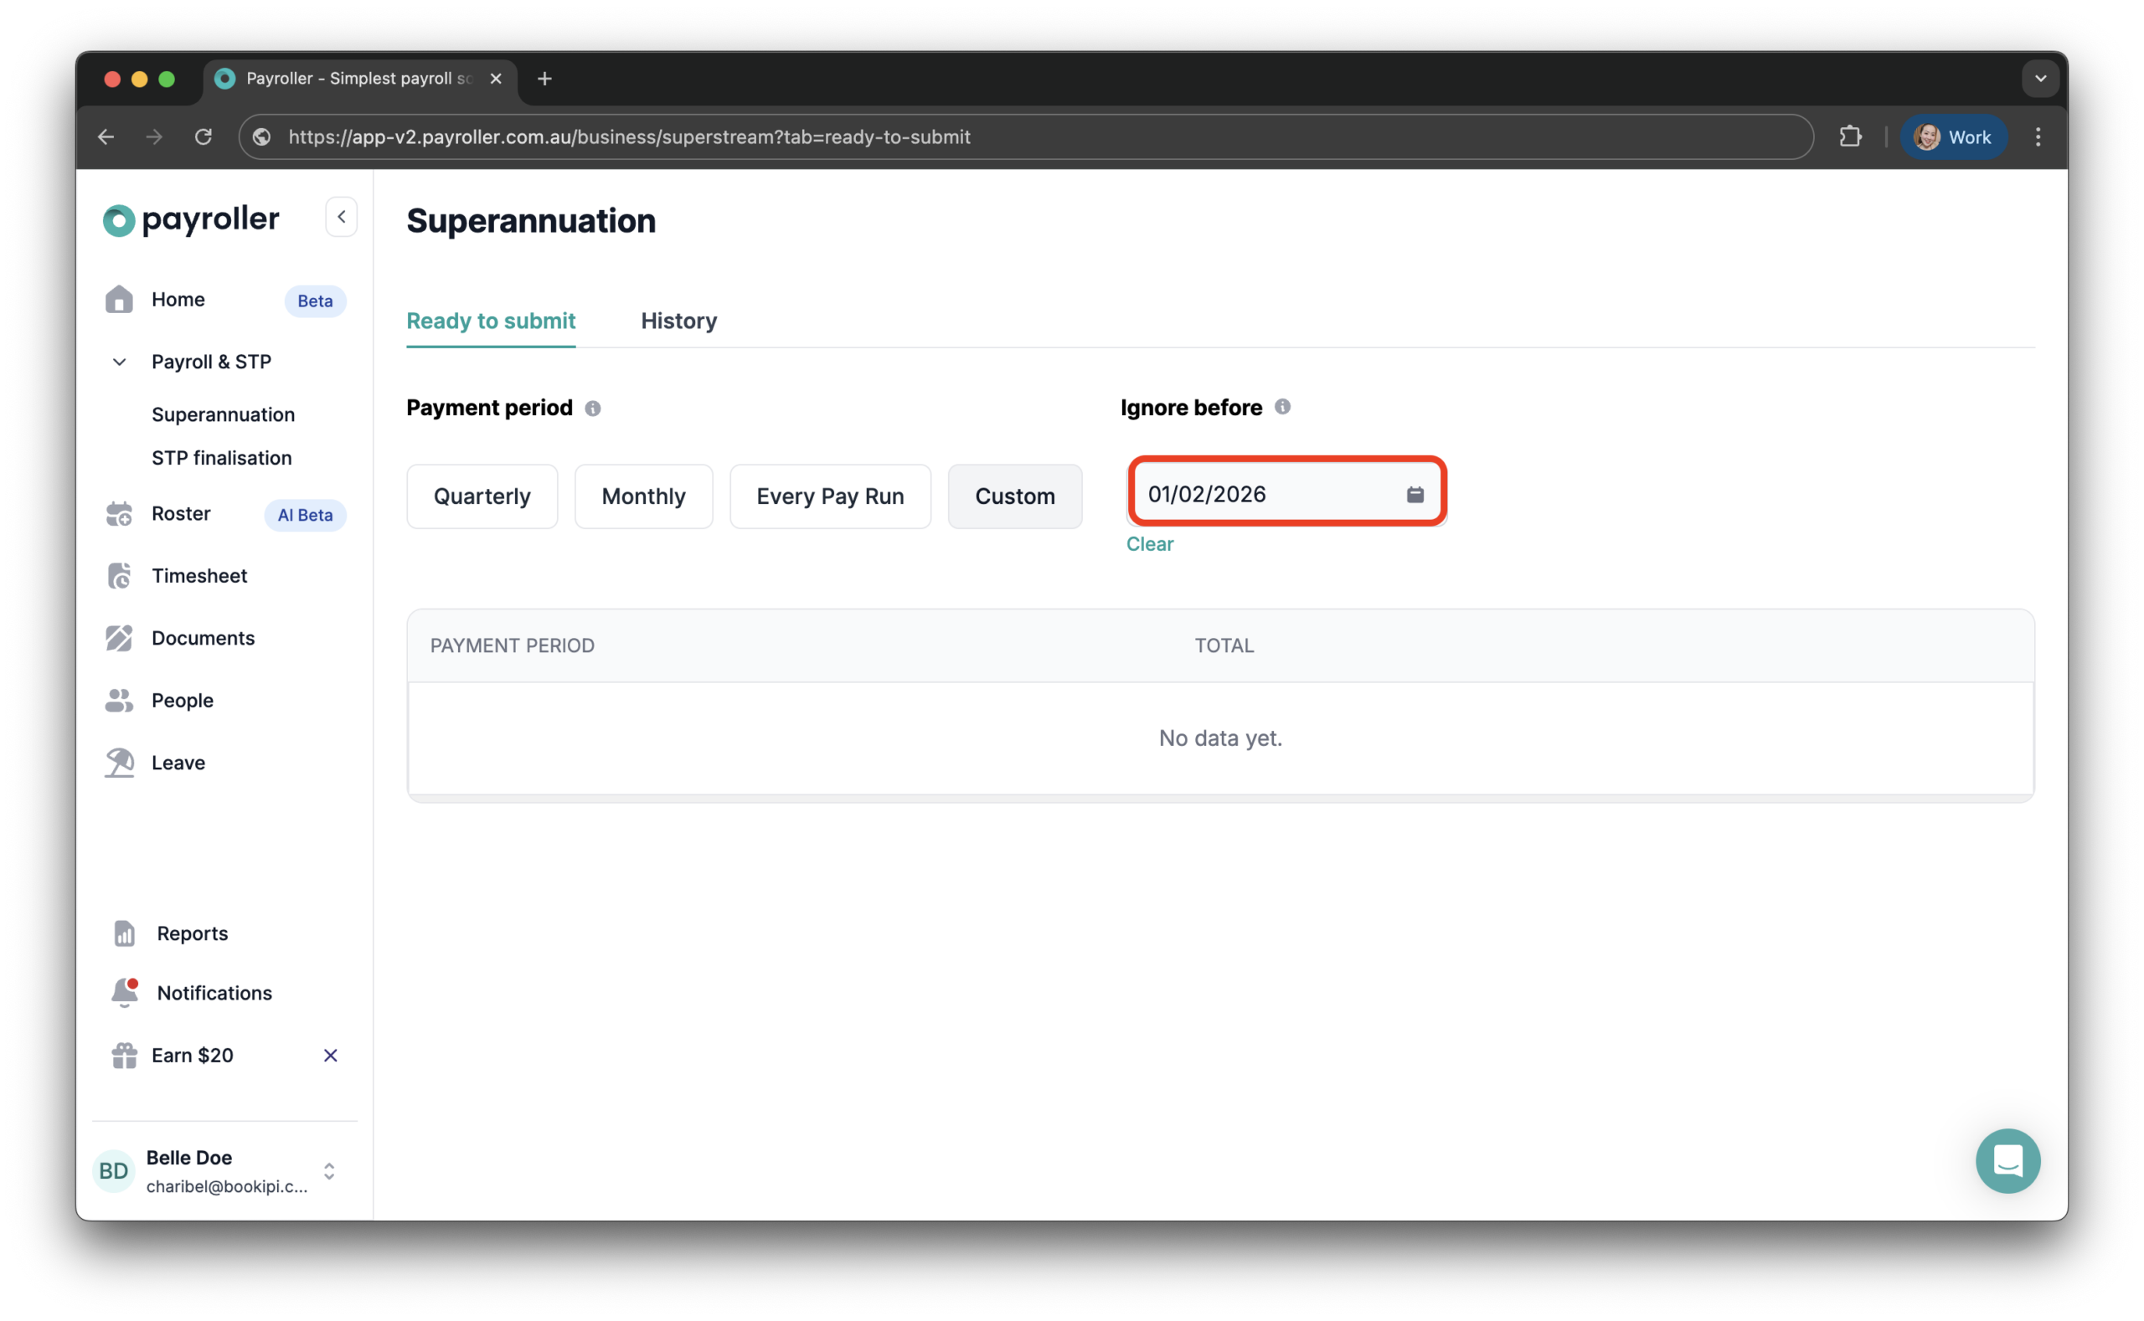Screen dimensions: 2144x1321
Task: Click the Ignore before info icon
Action: pos(1282,407)
